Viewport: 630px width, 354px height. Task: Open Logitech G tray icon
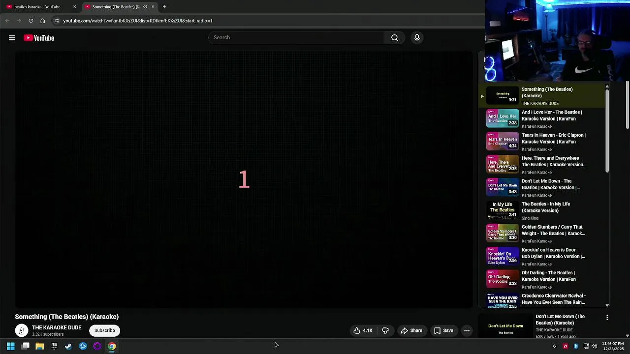555,346
